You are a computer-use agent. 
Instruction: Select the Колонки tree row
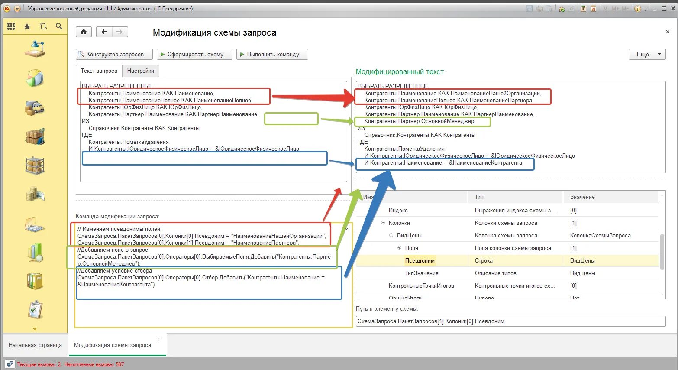click(507, 223)
